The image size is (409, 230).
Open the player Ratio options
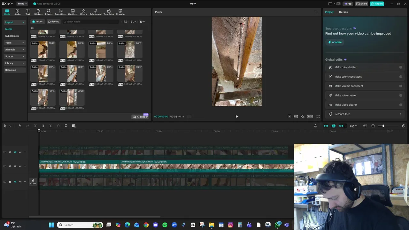click(x=310, y=117)
